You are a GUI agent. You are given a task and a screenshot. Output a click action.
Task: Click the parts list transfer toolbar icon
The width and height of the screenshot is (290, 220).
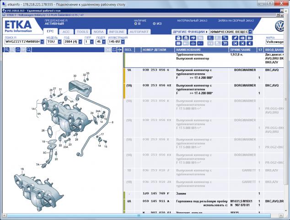225,38
